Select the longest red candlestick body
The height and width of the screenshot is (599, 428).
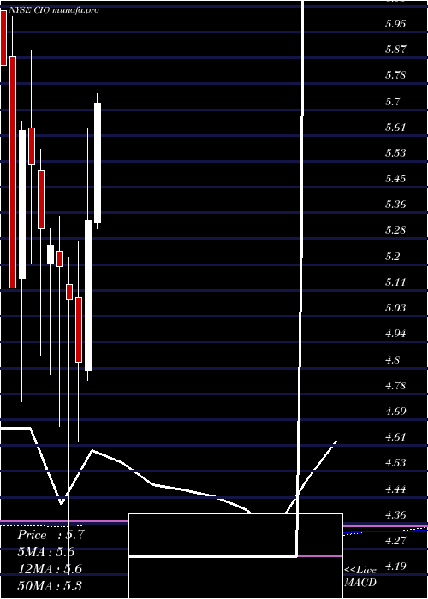pyautogui.click(x=13, y=172)
